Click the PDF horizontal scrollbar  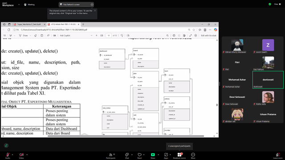coord(126,136)
